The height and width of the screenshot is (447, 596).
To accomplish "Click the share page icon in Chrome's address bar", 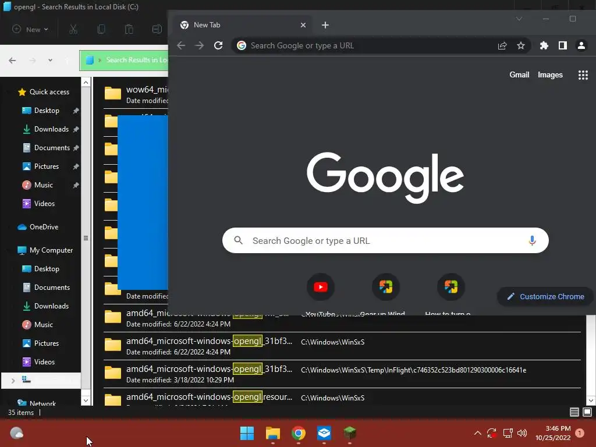I will pyautogui.click(x=502, y=45).
